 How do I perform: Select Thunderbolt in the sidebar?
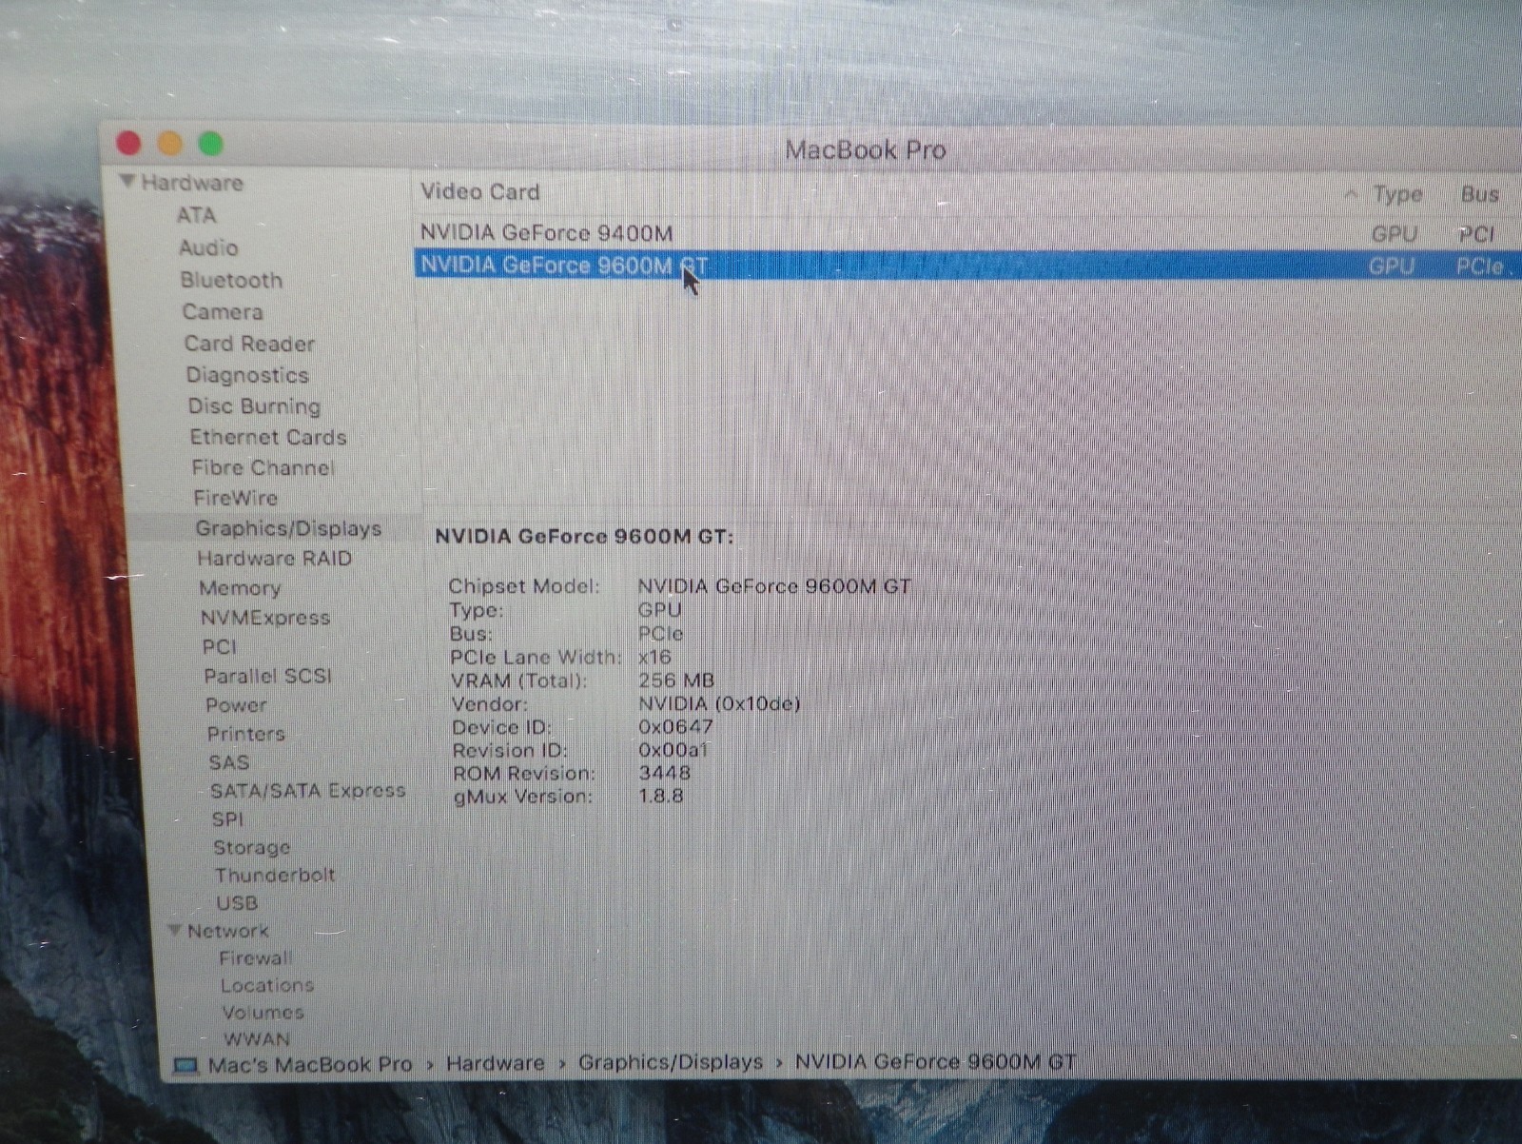(275, 875)
